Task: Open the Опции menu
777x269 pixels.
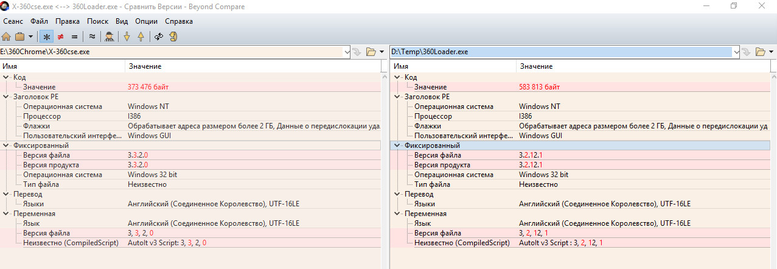Action: 147,21
